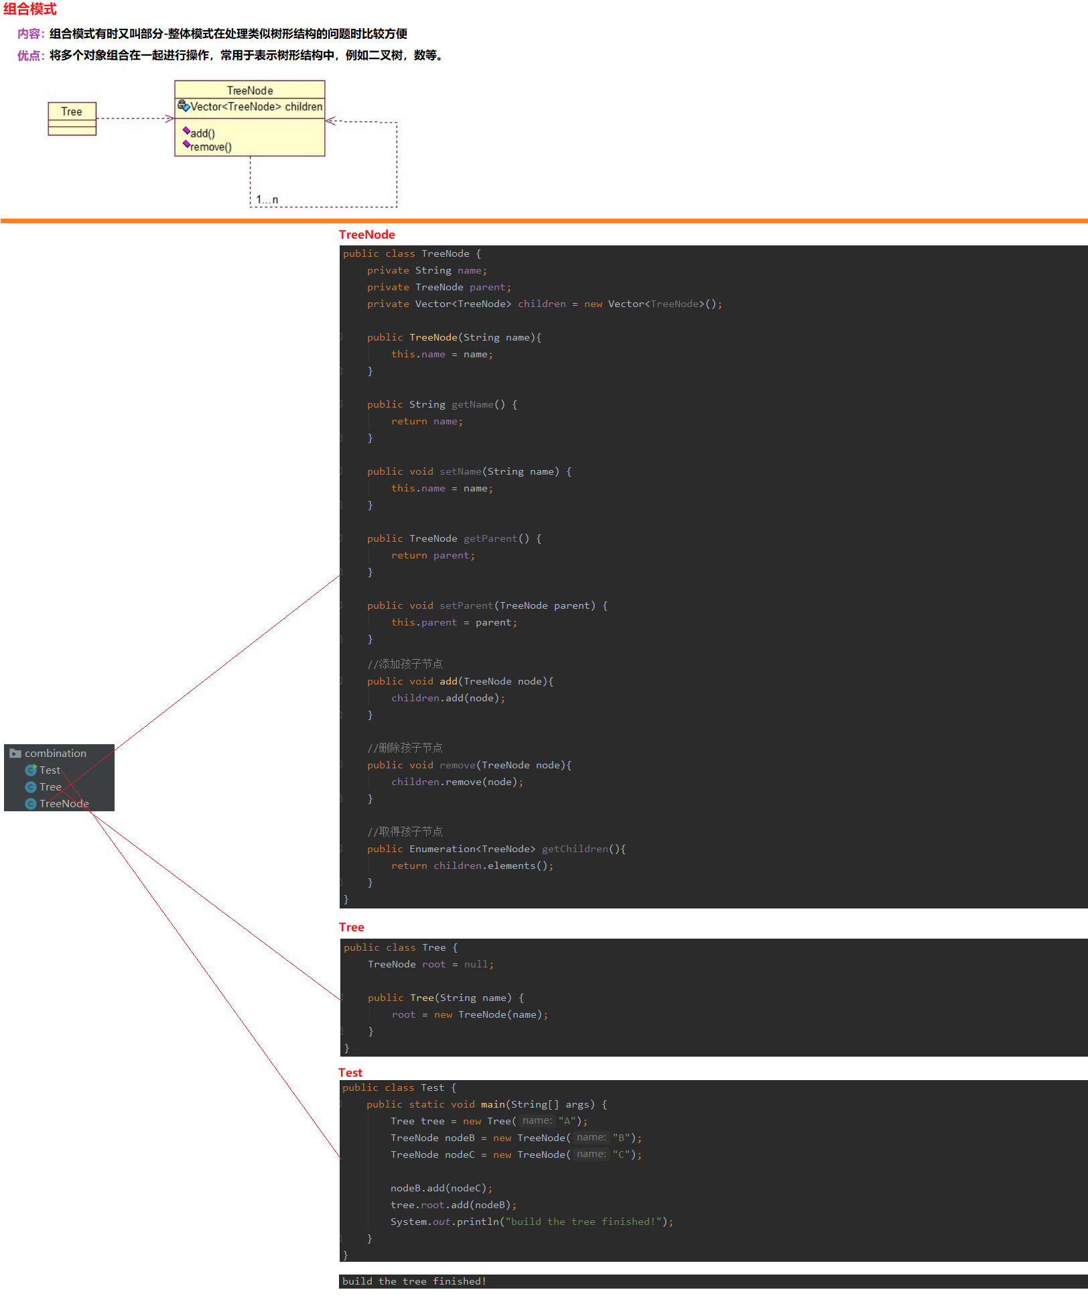Click the name: hint before "A"
This screenshot has height=1298, width=1088.
pos(537,1121)
